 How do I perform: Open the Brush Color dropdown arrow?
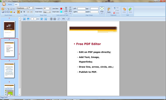pyautogui.click(x=63, y=12)
